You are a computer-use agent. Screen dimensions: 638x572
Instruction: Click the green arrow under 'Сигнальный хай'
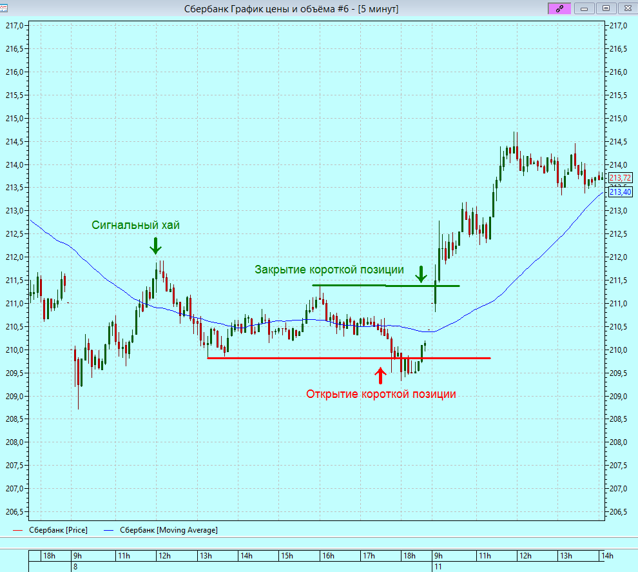(155, 246)
